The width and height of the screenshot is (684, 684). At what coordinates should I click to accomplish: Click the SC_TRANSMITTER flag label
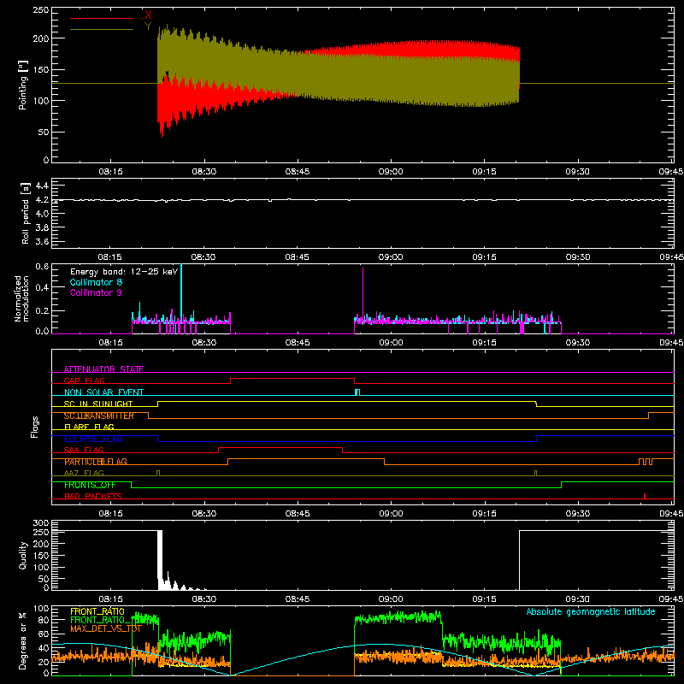[x=99, y=416]
